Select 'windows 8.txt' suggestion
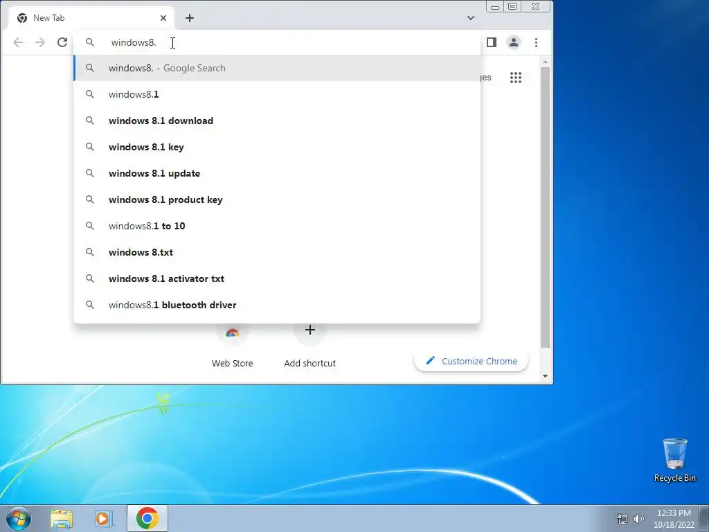Image resolution: width=709 pixels, height=532 pixels. click(277, 252)
